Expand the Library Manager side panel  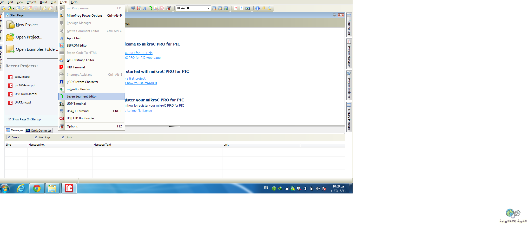[349, 117]
